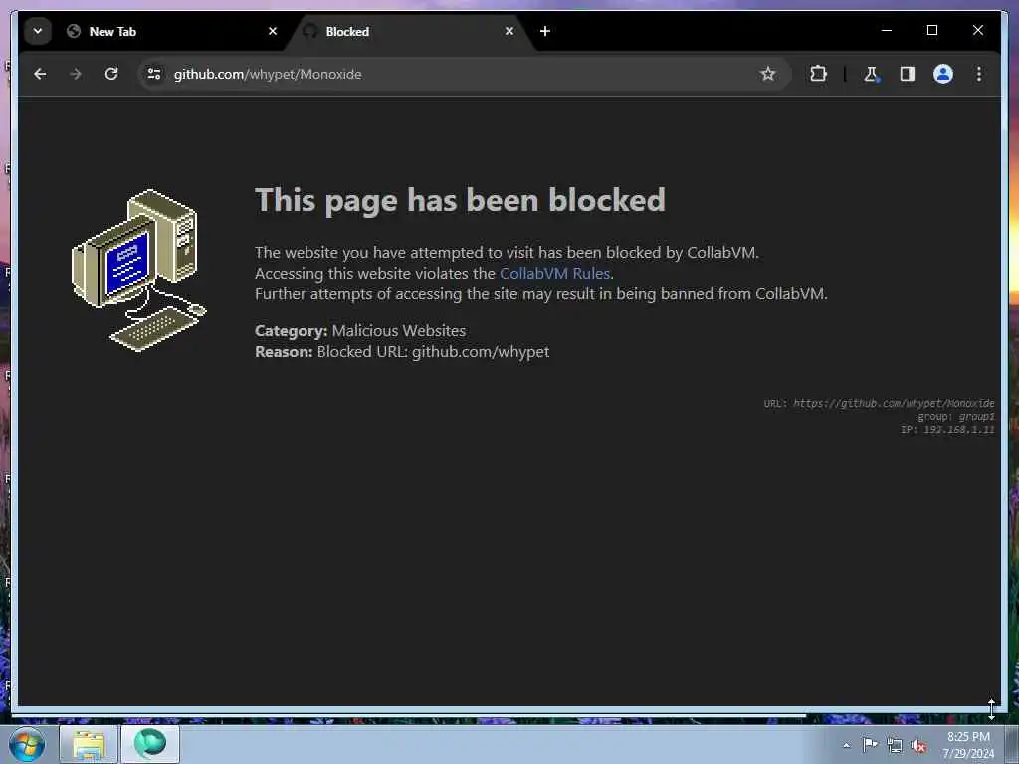1019x764 pixels.
Task: Expand the tab search dropdown arrow
Action: 38,31
